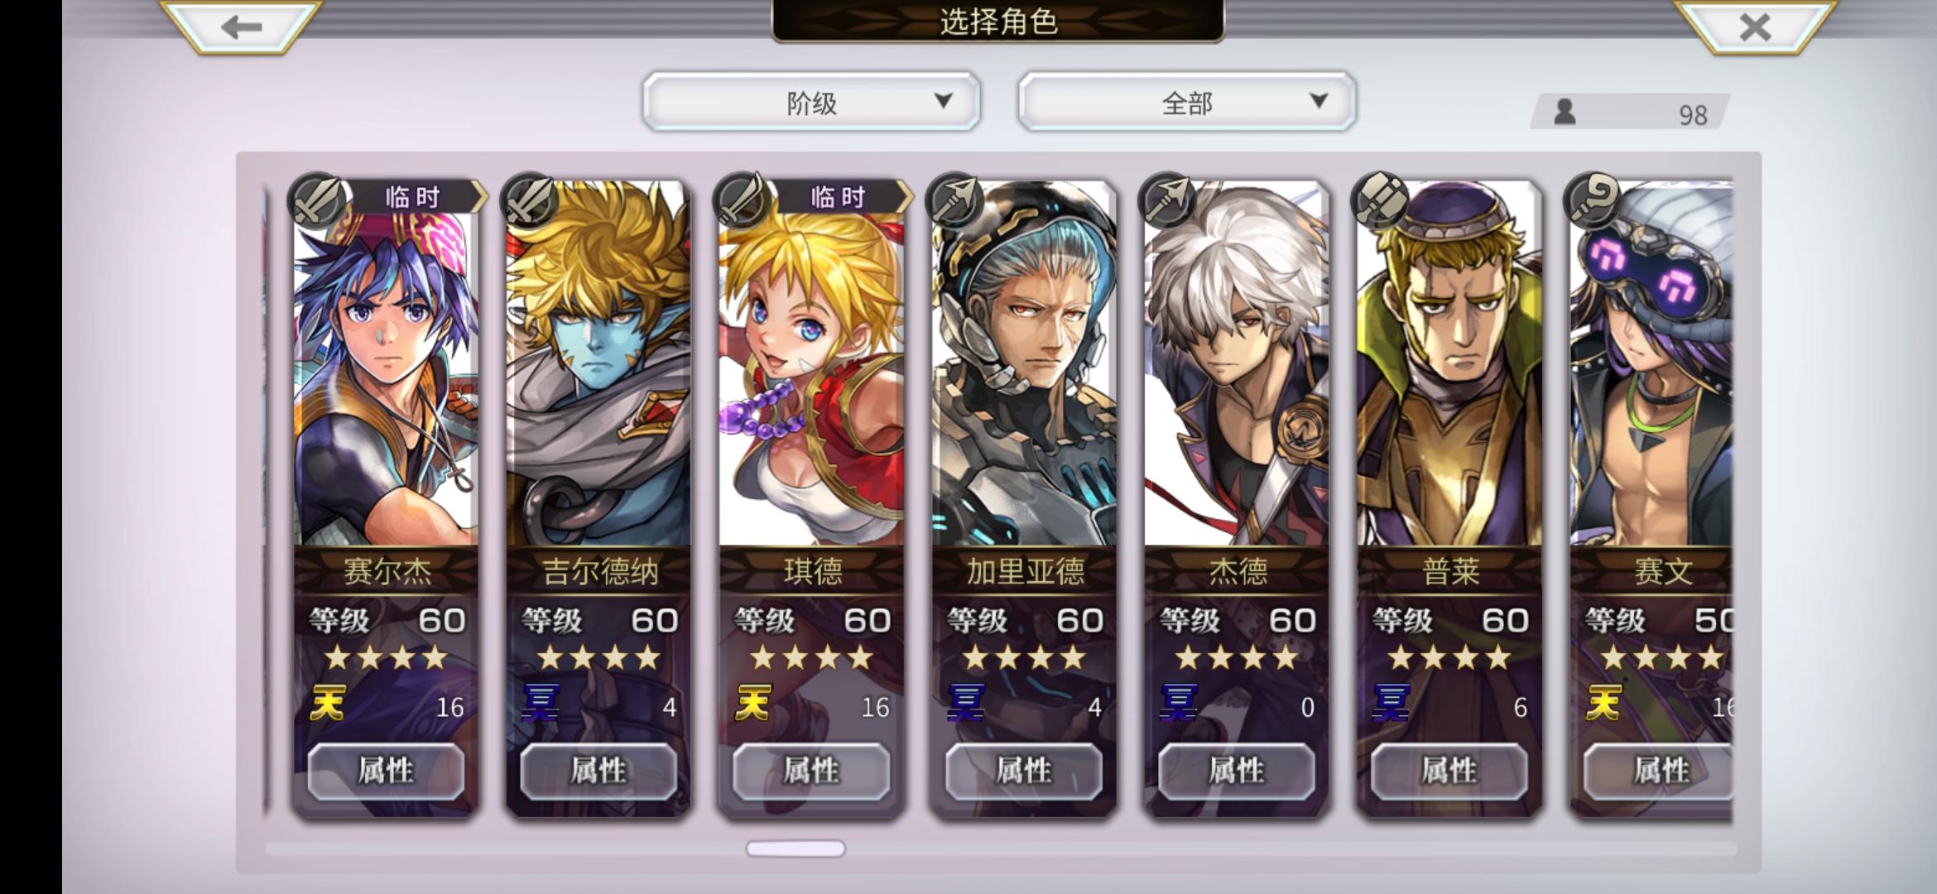Click the horizontal scrollbar handle below the cards
This screenshot has height=894, width=1937.
click(795, 848)
